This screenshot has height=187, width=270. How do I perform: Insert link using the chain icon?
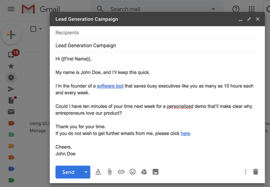pyautogui.click(x=121, y=172)
